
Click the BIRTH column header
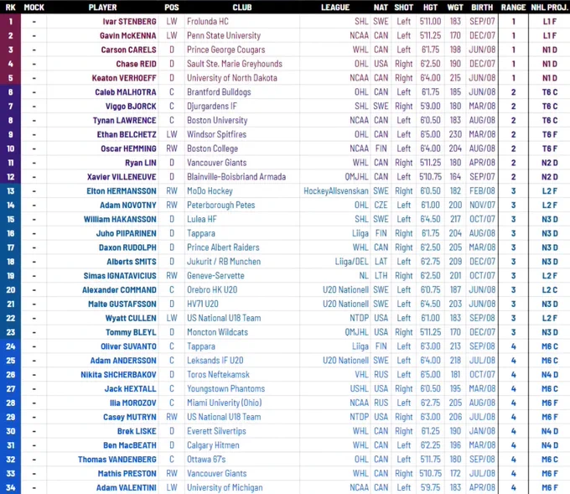tap(482, 8)
